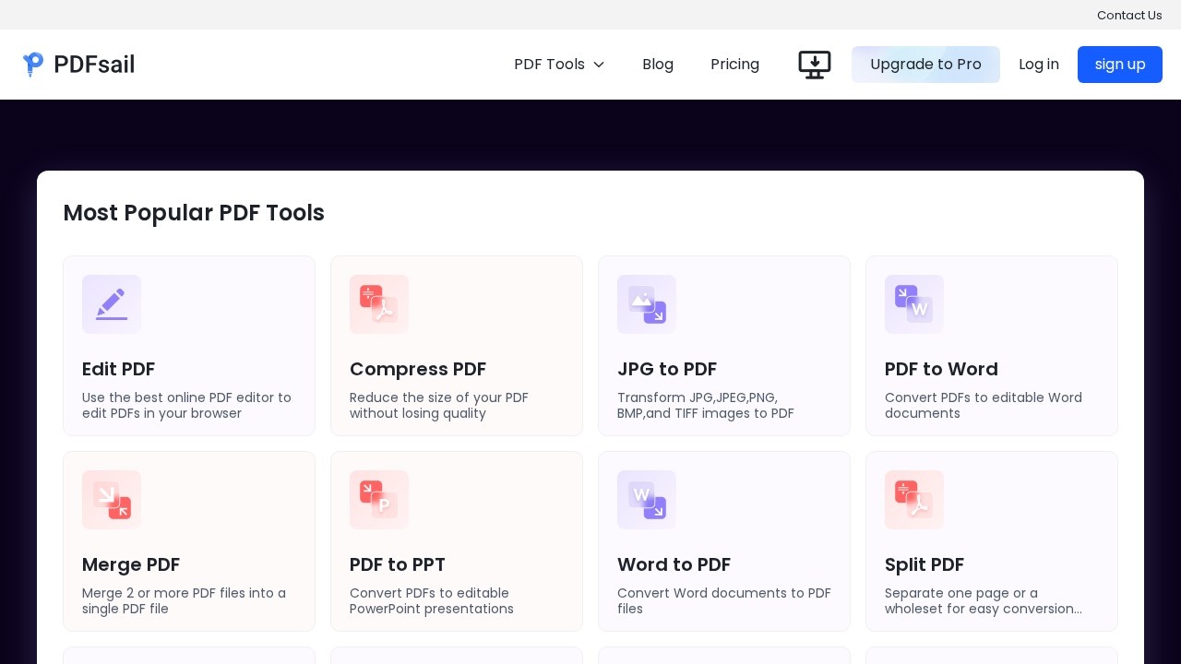
Task: Open the Merge PDF title link
Action: (x=131, y=564)
